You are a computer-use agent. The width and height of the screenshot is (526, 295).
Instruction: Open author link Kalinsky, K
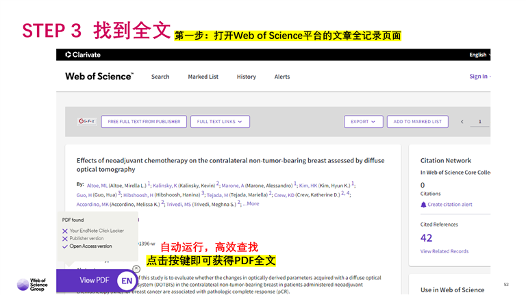point(165,185)
